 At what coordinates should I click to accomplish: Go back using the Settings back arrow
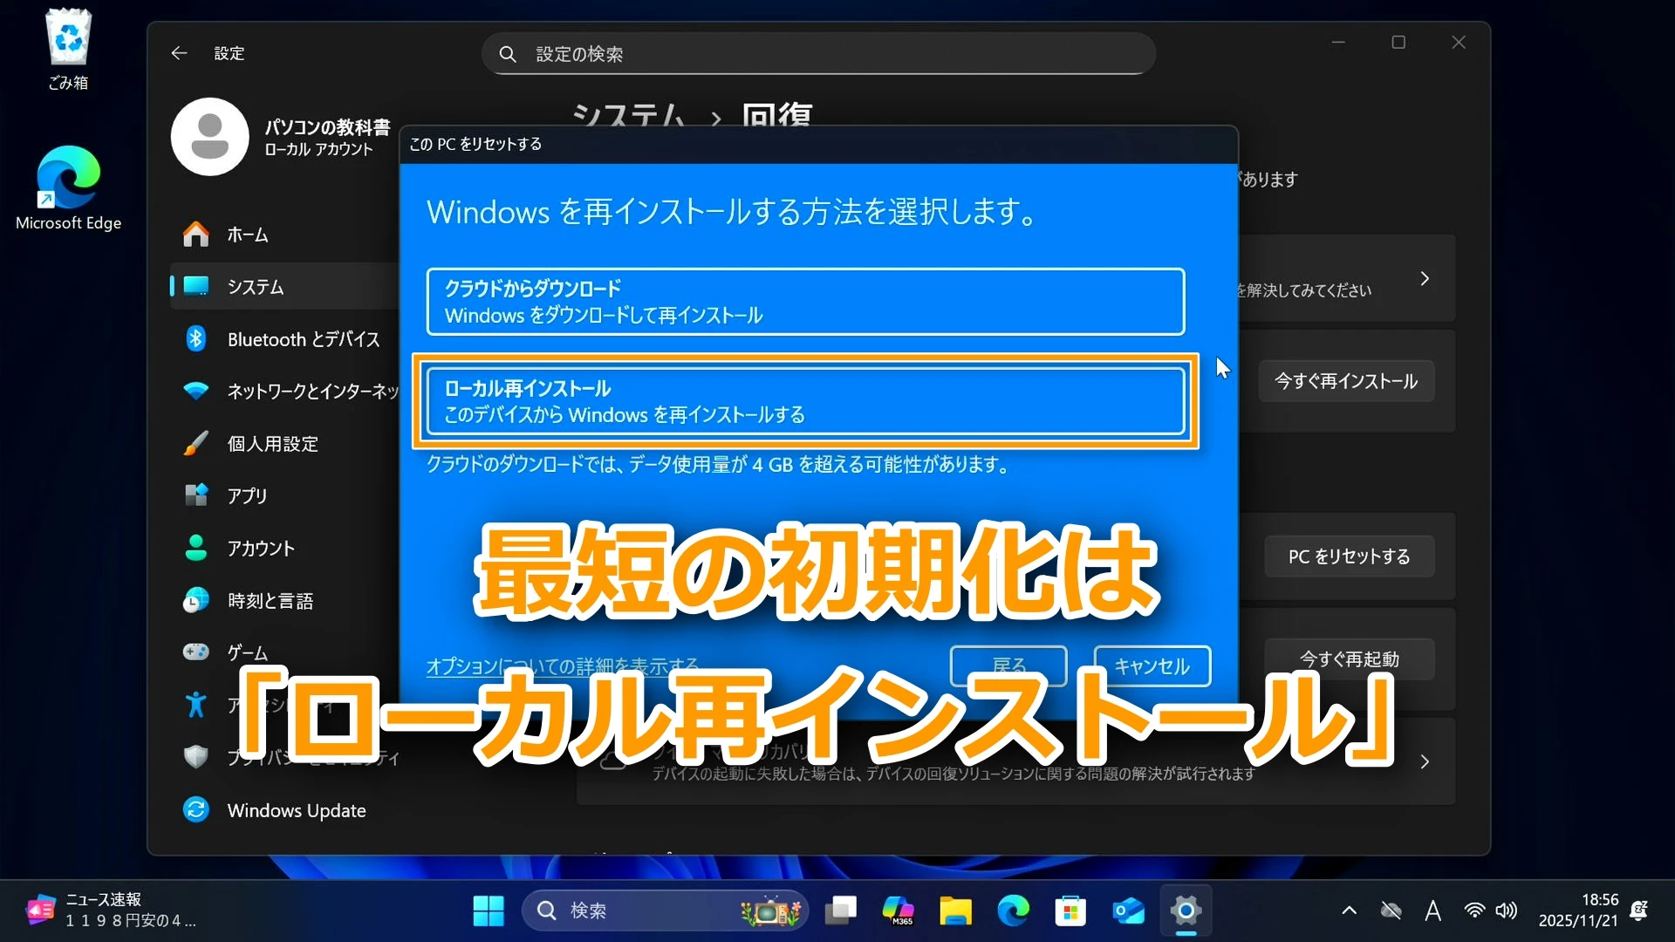point(179,53)
